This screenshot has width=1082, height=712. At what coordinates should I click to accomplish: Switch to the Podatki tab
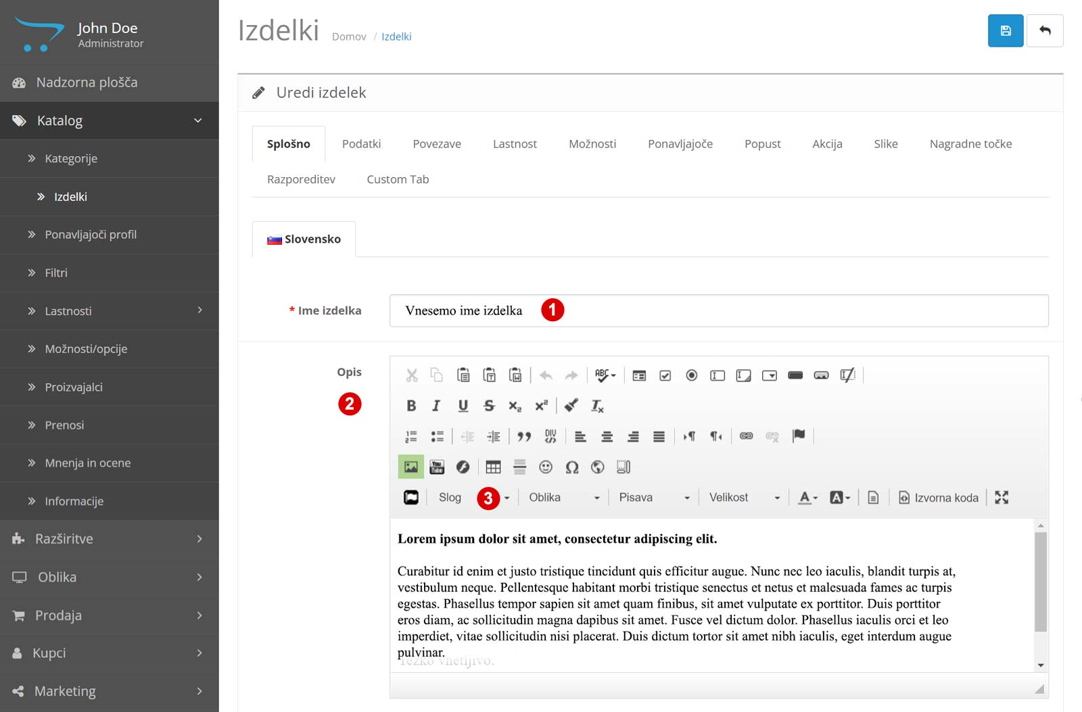pos(361,143)
